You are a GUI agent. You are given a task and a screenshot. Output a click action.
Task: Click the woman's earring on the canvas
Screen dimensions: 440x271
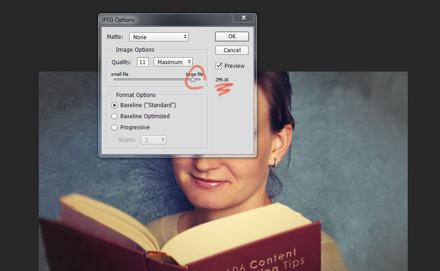pos(276,162)
